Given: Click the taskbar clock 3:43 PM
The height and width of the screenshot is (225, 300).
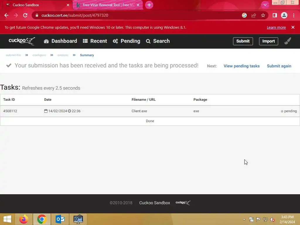Looking at the screenshot, I should (287, 217).
